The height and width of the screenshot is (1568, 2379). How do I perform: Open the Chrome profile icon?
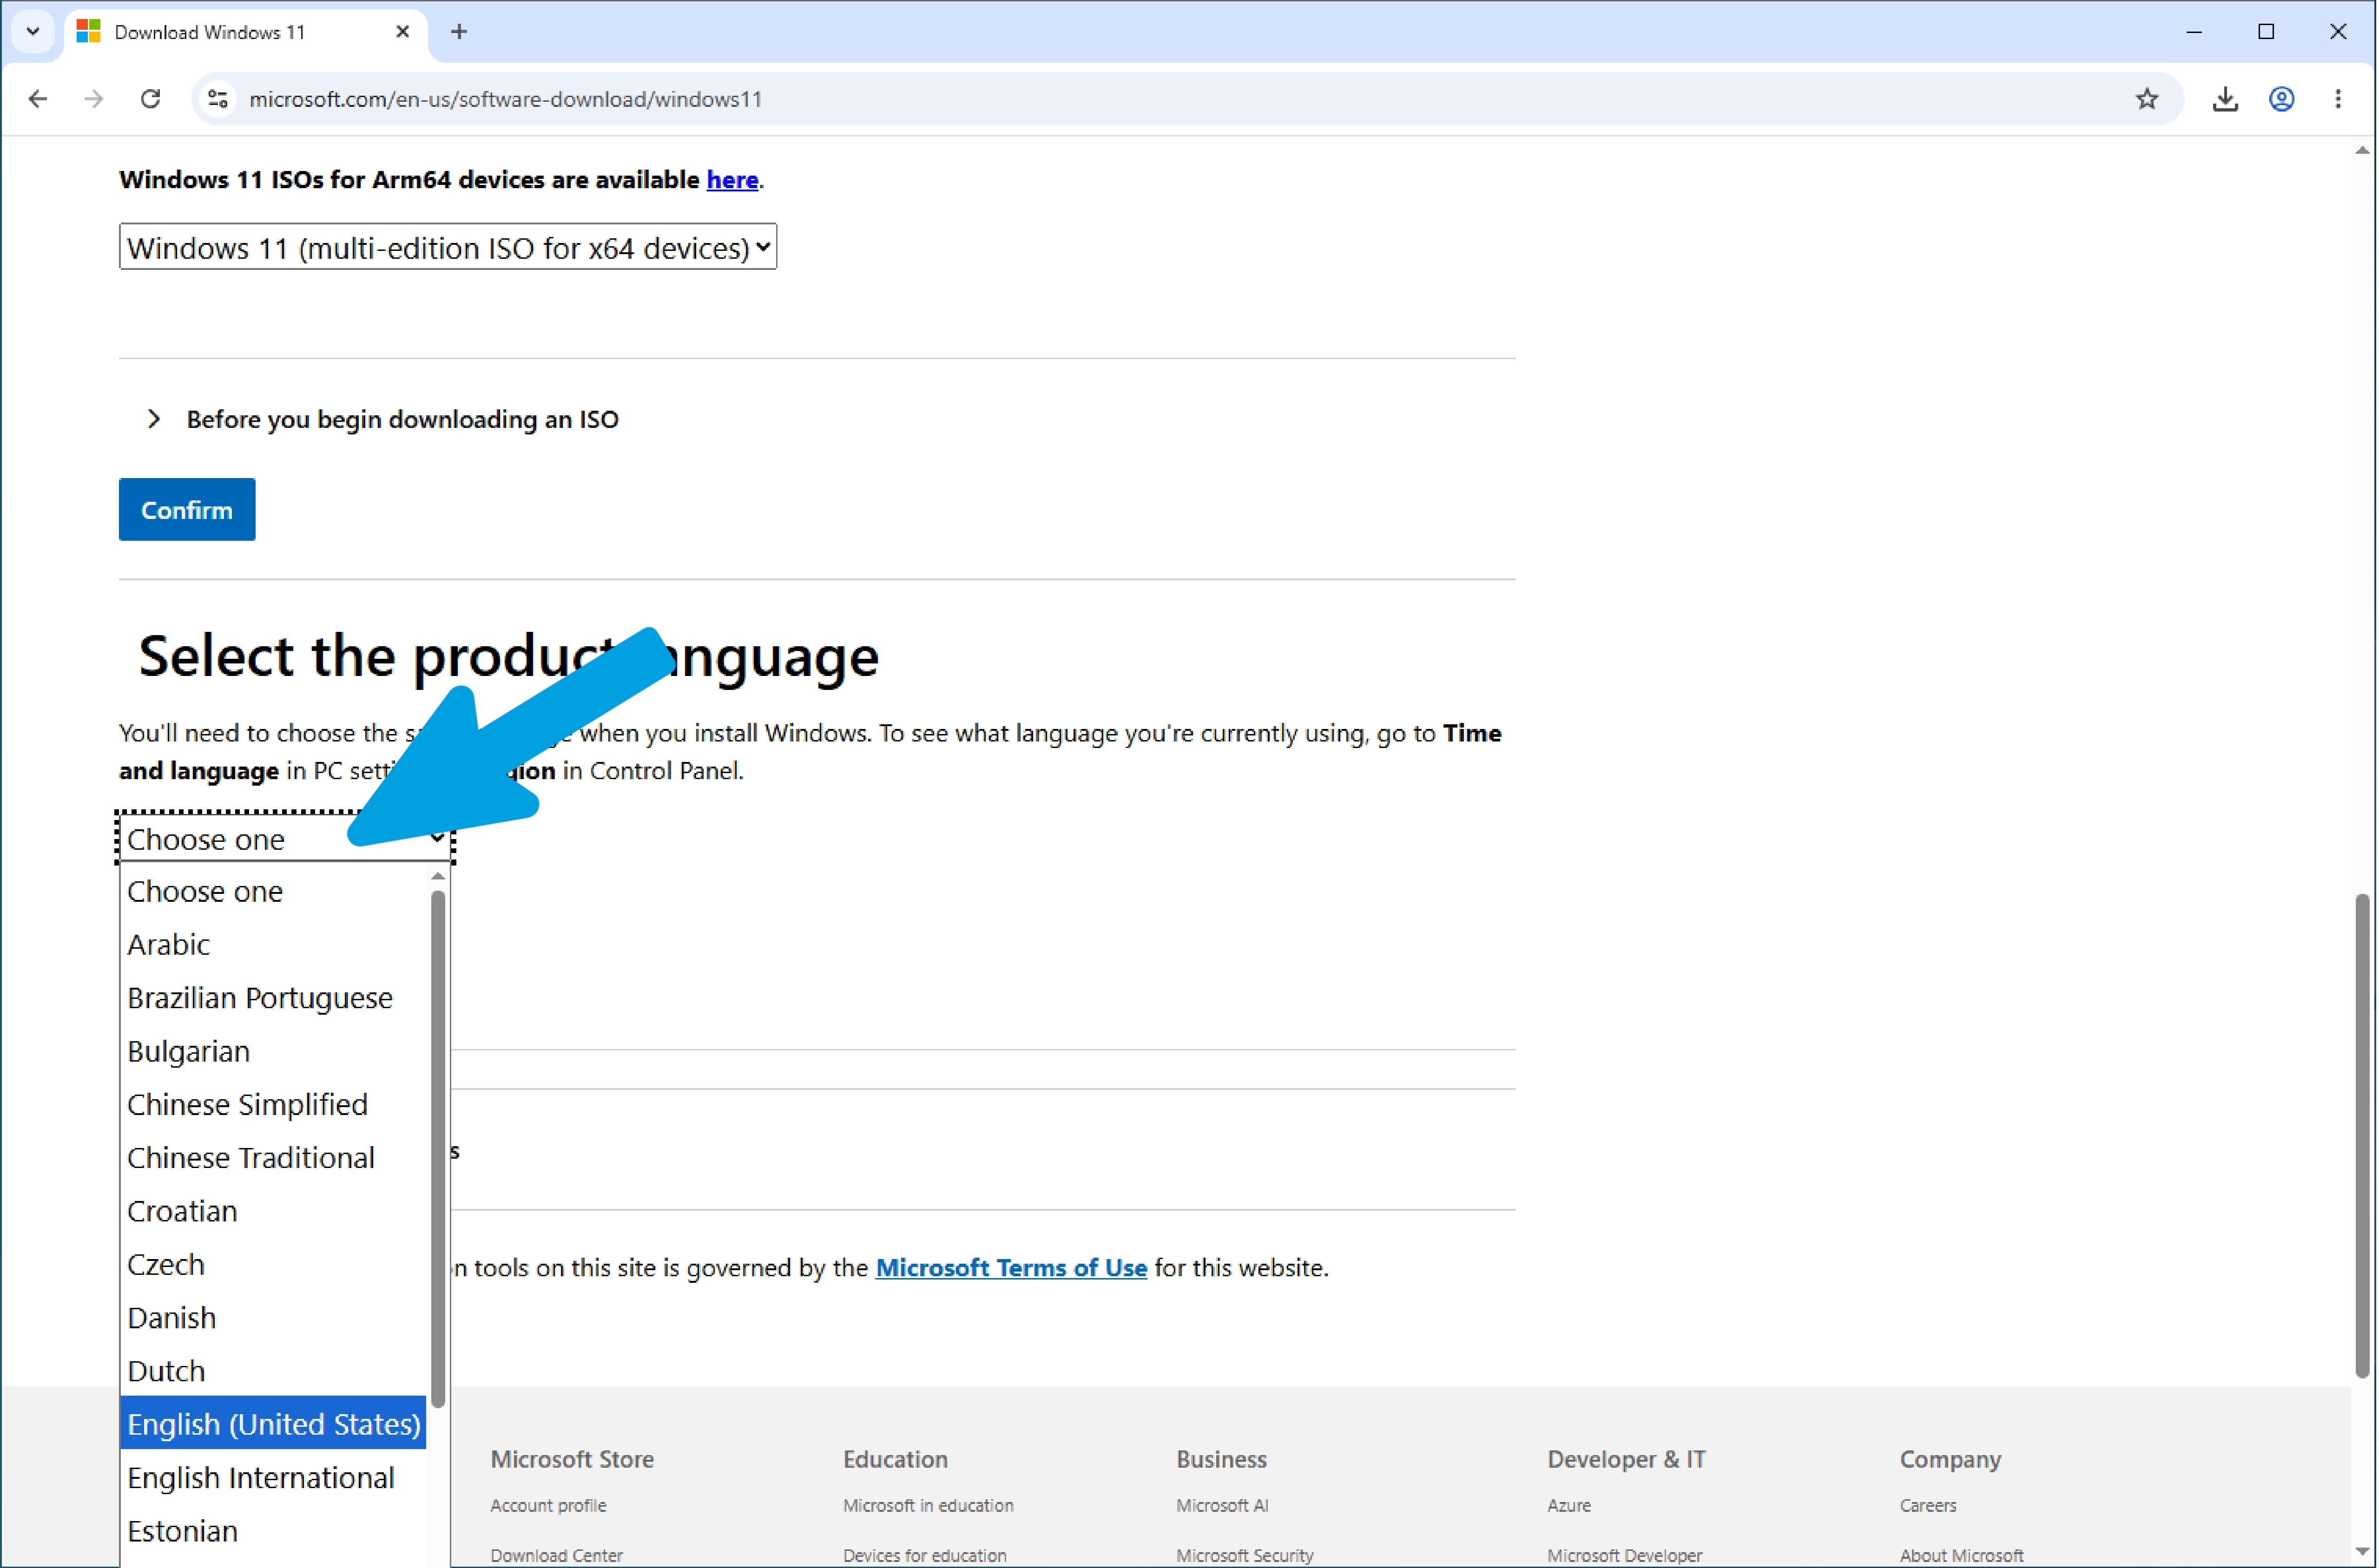(x=2281, y=99)
